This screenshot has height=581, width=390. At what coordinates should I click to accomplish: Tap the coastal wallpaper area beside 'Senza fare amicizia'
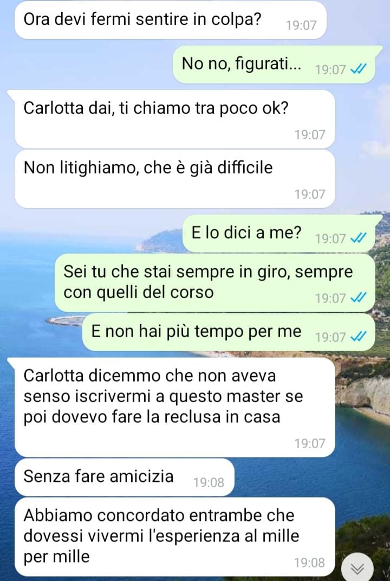[x=311, y=477]
